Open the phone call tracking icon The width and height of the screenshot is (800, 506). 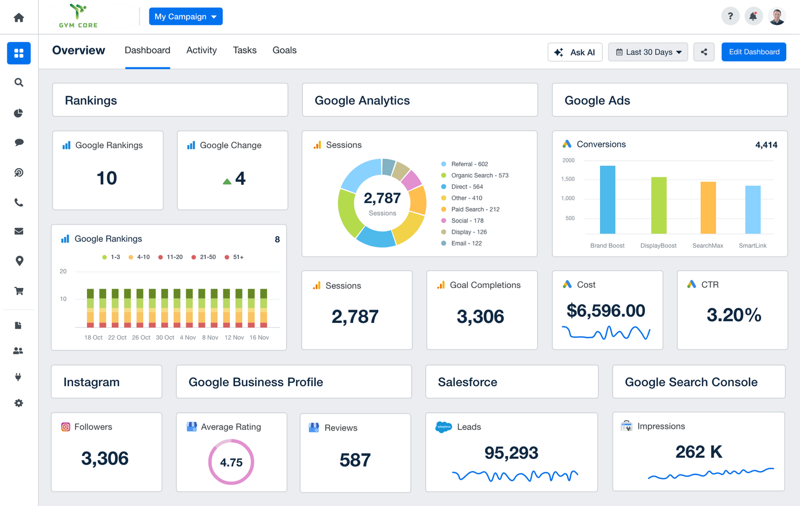[19, 203]
